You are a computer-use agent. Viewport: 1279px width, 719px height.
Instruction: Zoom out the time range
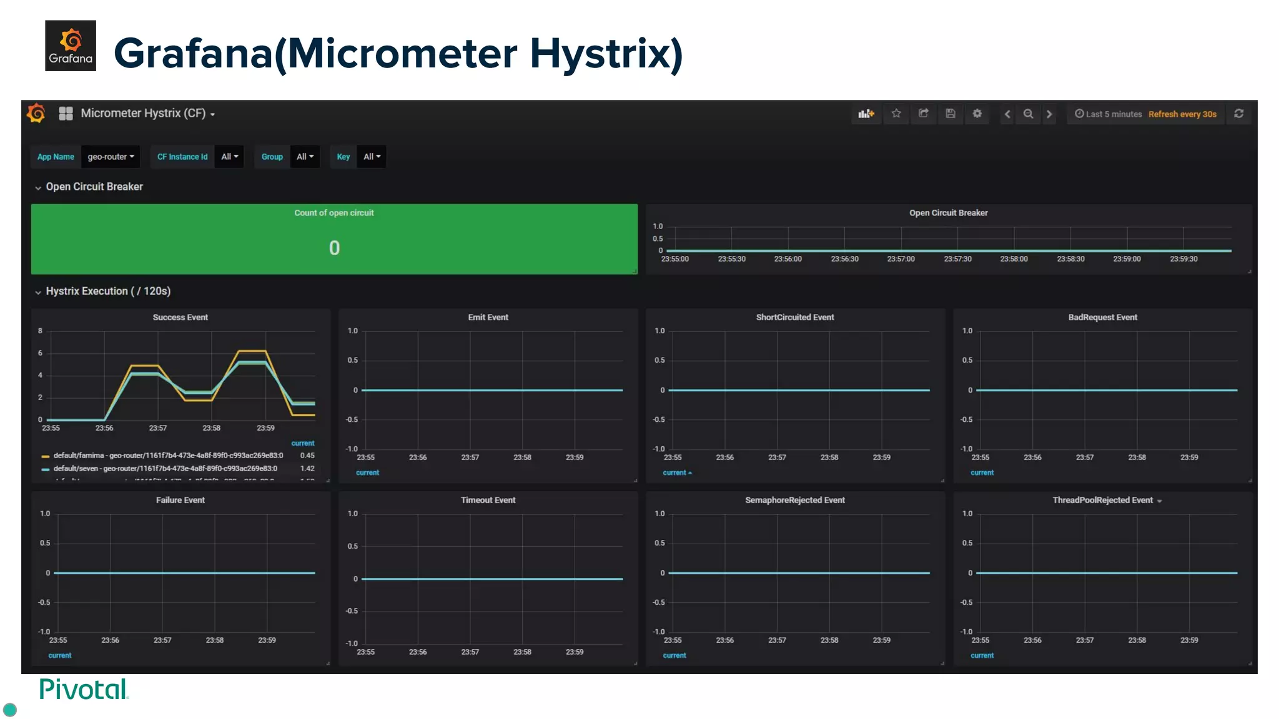[x=1028, y=114]
